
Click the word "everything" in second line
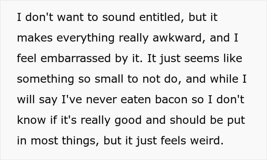(85, 38)
